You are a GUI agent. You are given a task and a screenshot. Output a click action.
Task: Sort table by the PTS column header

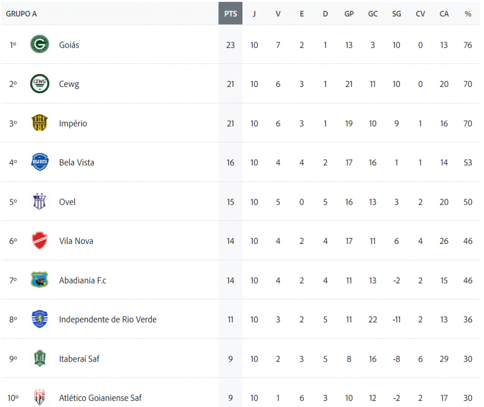tap(231, 14)
